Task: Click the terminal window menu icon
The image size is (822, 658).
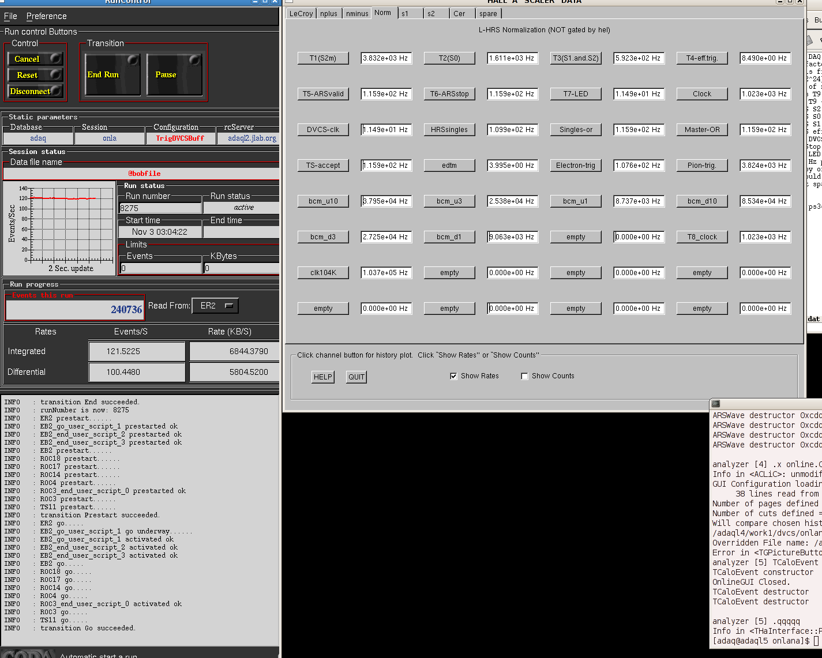Action: pyautogui.click(x=716, y=404)
